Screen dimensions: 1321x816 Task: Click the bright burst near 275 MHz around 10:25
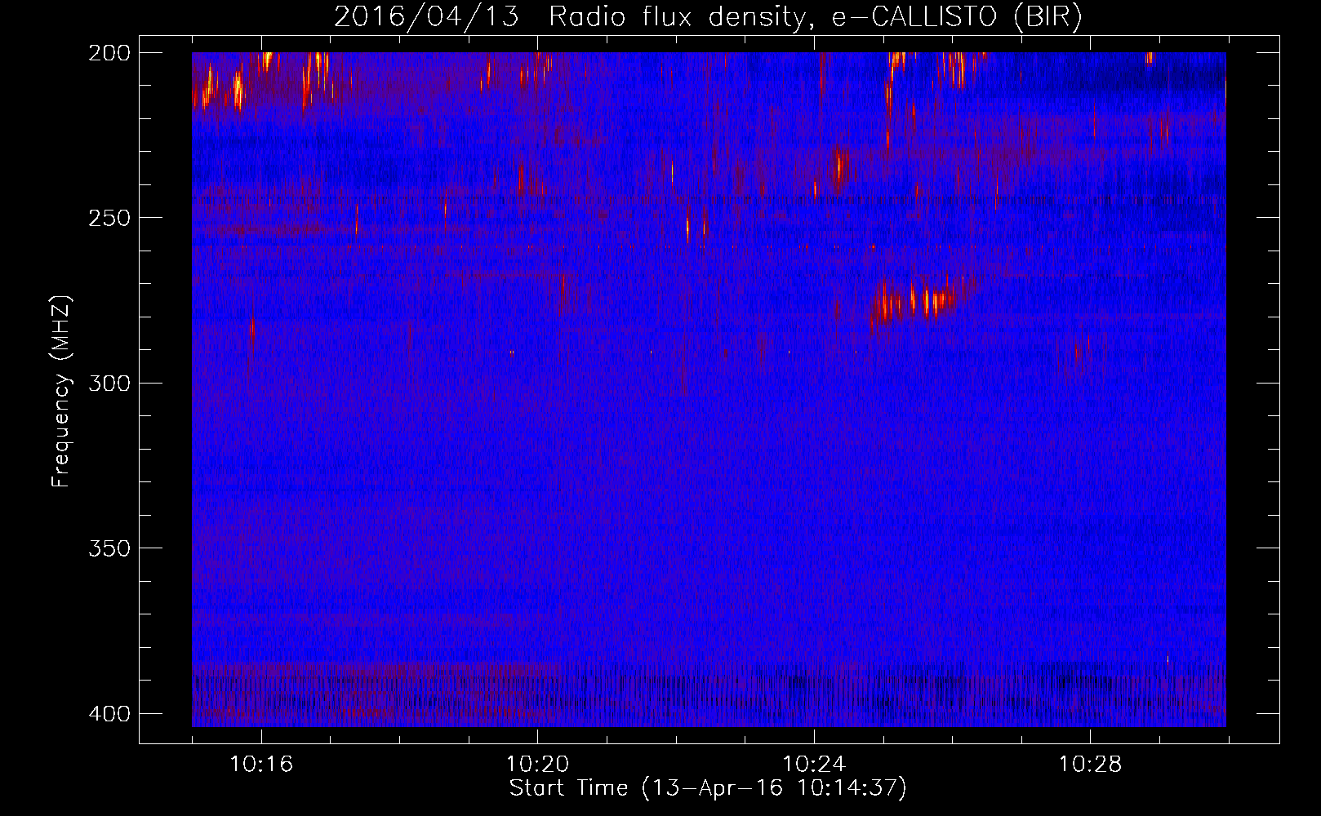[x=914, y=302]
